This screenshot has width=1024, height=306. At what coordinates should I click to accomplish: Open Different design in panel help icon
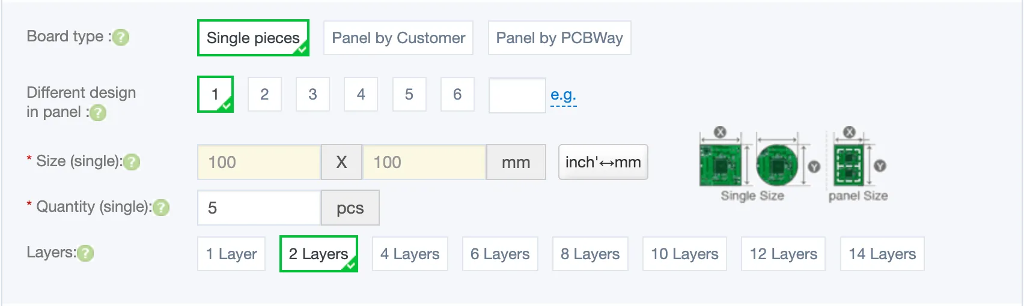click(99, 113)
